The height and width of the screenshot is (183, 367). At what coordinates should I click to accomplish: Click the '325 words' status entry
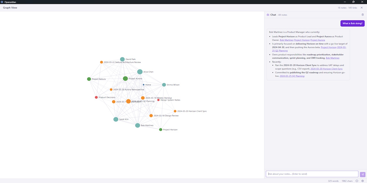click(x=333, y=181)
